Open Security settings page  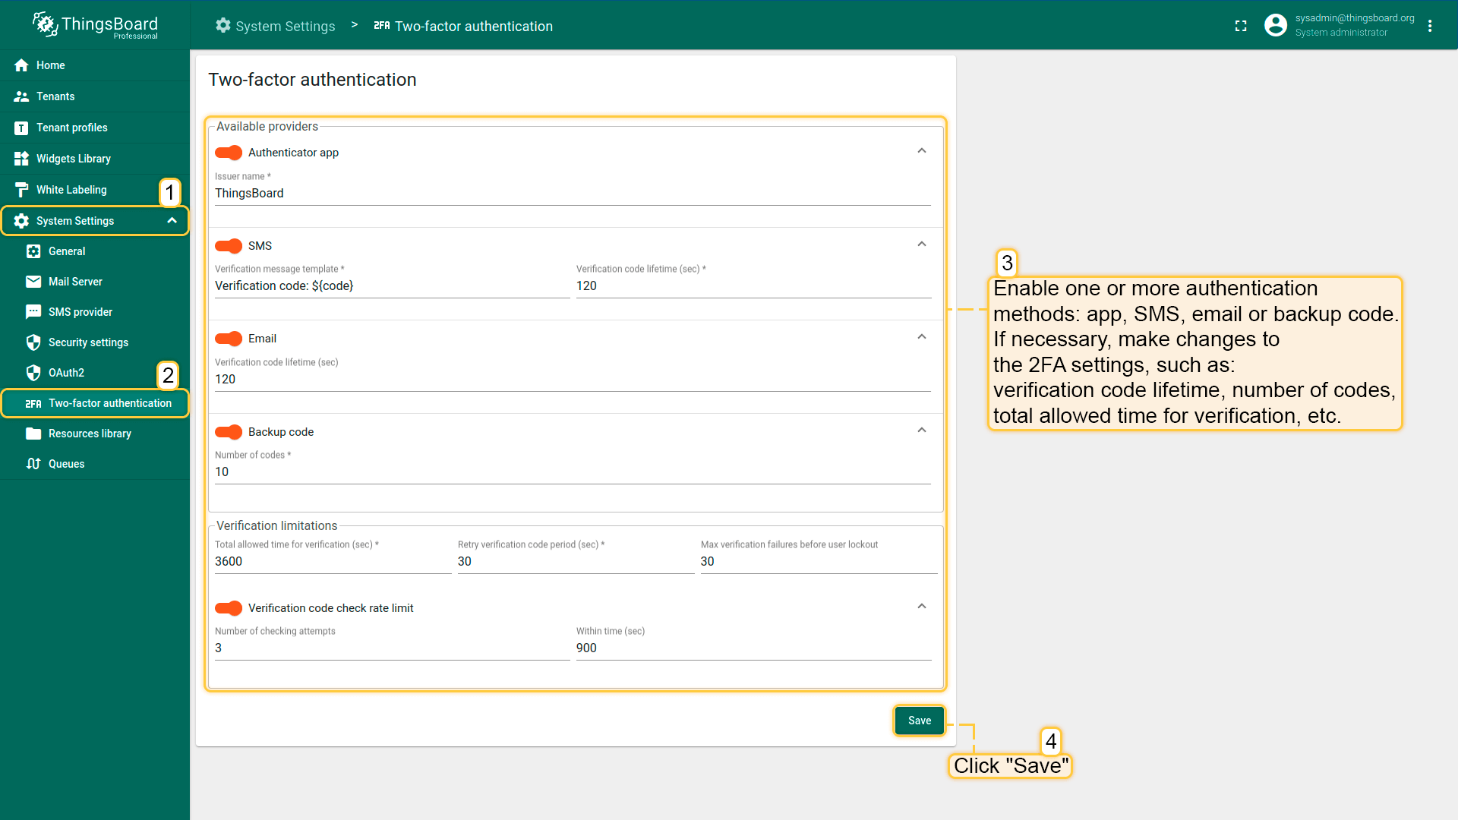95,342
